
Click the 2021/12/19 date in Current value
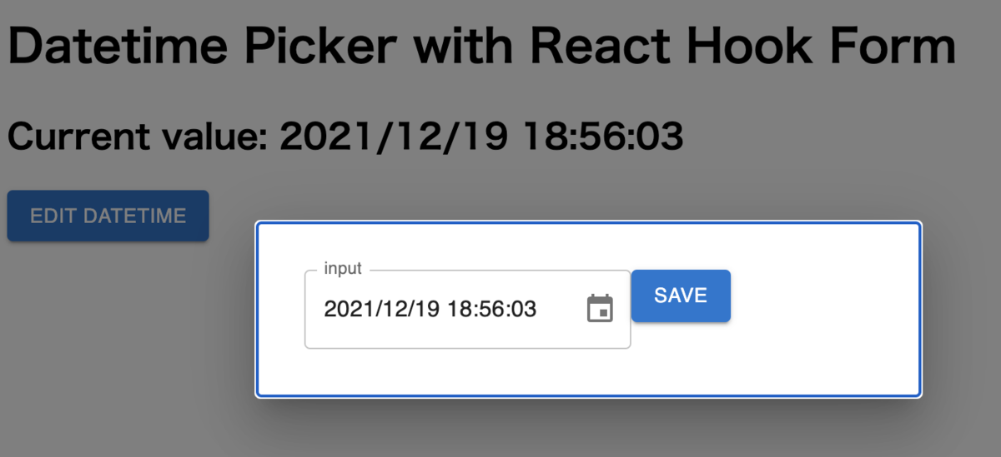393,137
